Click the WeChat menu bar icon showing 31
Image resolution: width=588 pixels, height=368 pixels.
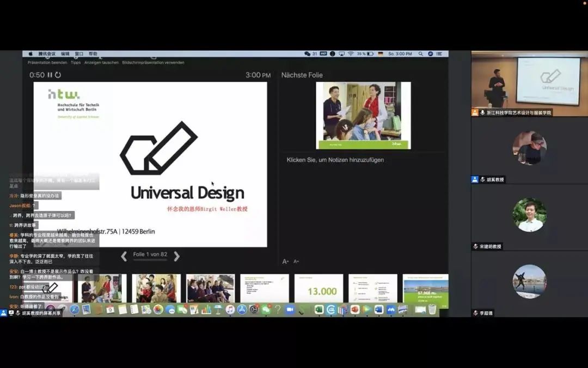pos(310,53)
